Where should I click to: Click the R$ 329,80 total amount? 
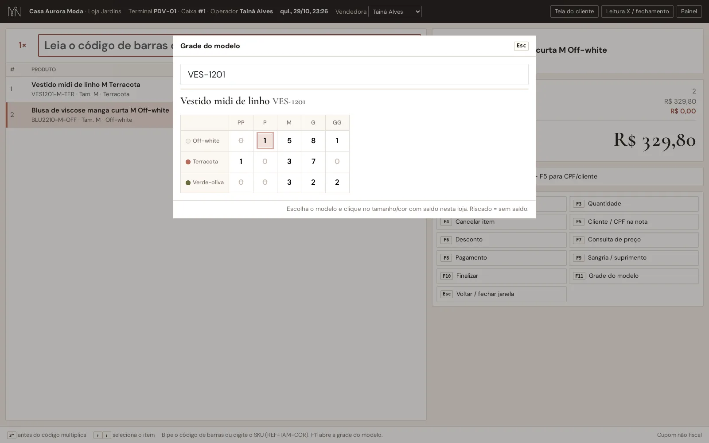[654, 140]
